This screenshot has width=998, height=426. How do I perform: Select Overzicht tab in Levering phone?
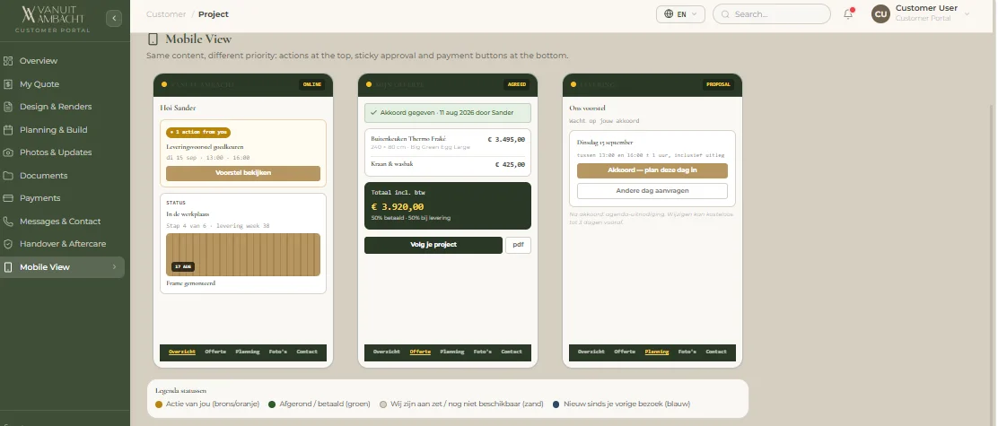pyautogui.click(x=591, y=352)
